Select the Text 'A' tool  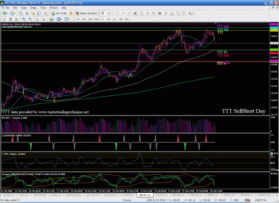coord(147,13)
